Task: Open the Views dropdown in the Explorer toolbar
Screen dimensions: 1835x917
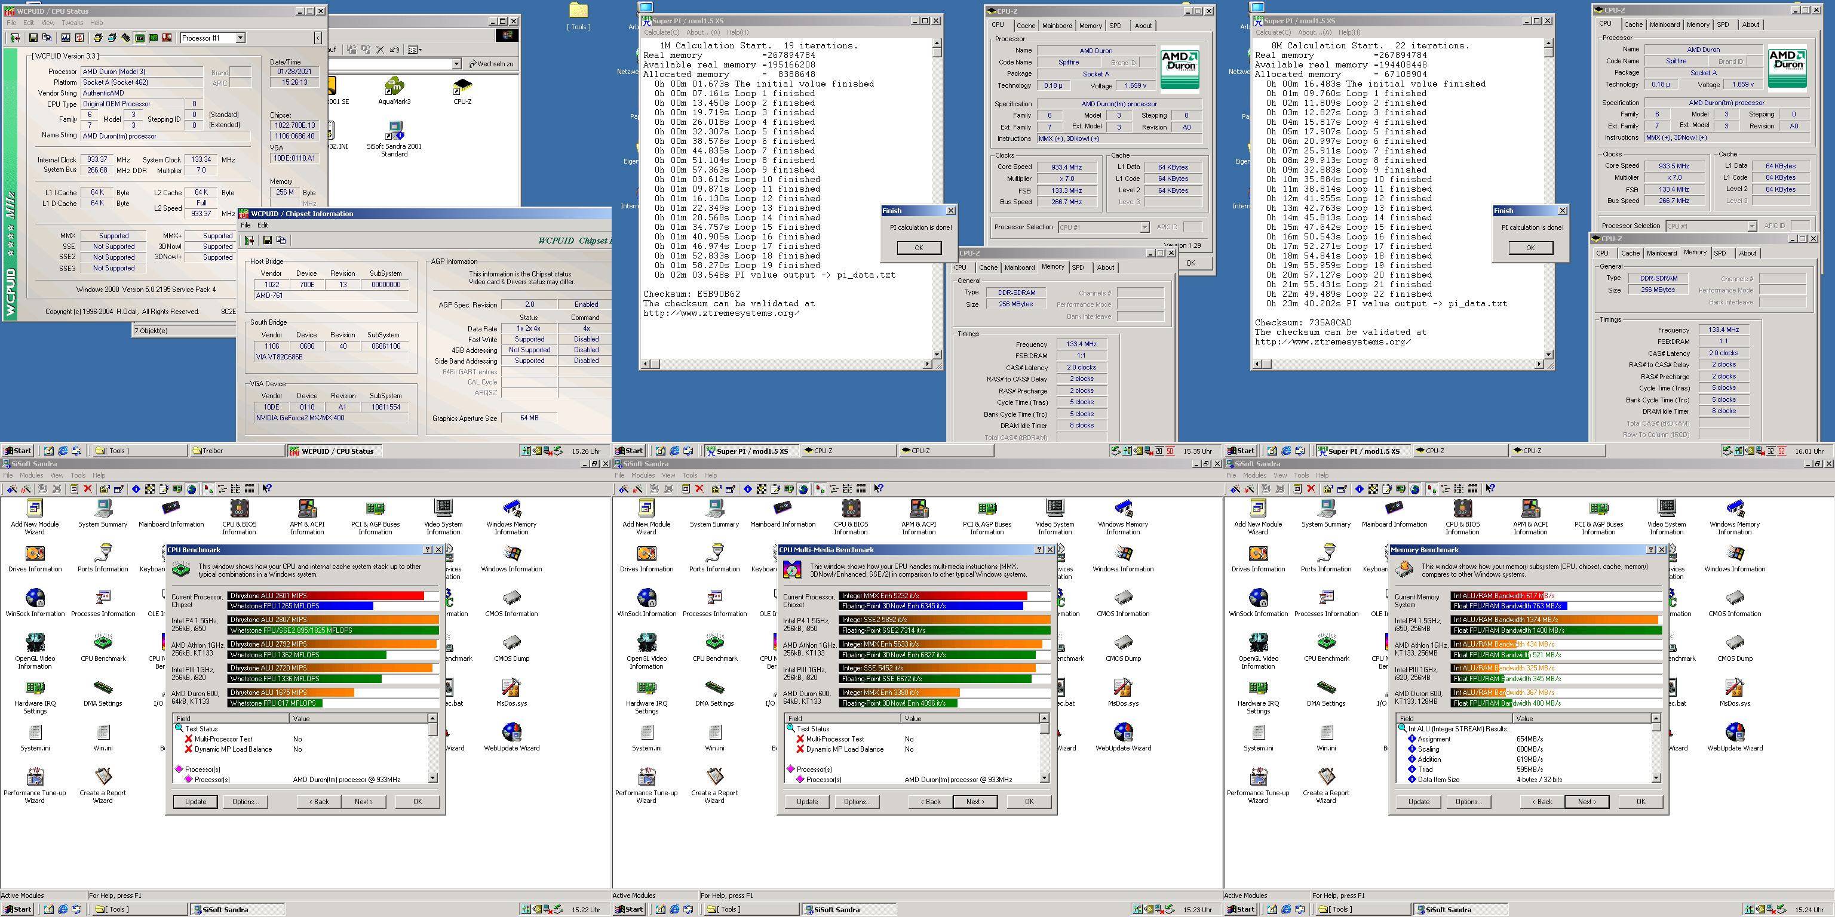Action: click(421, 50)
